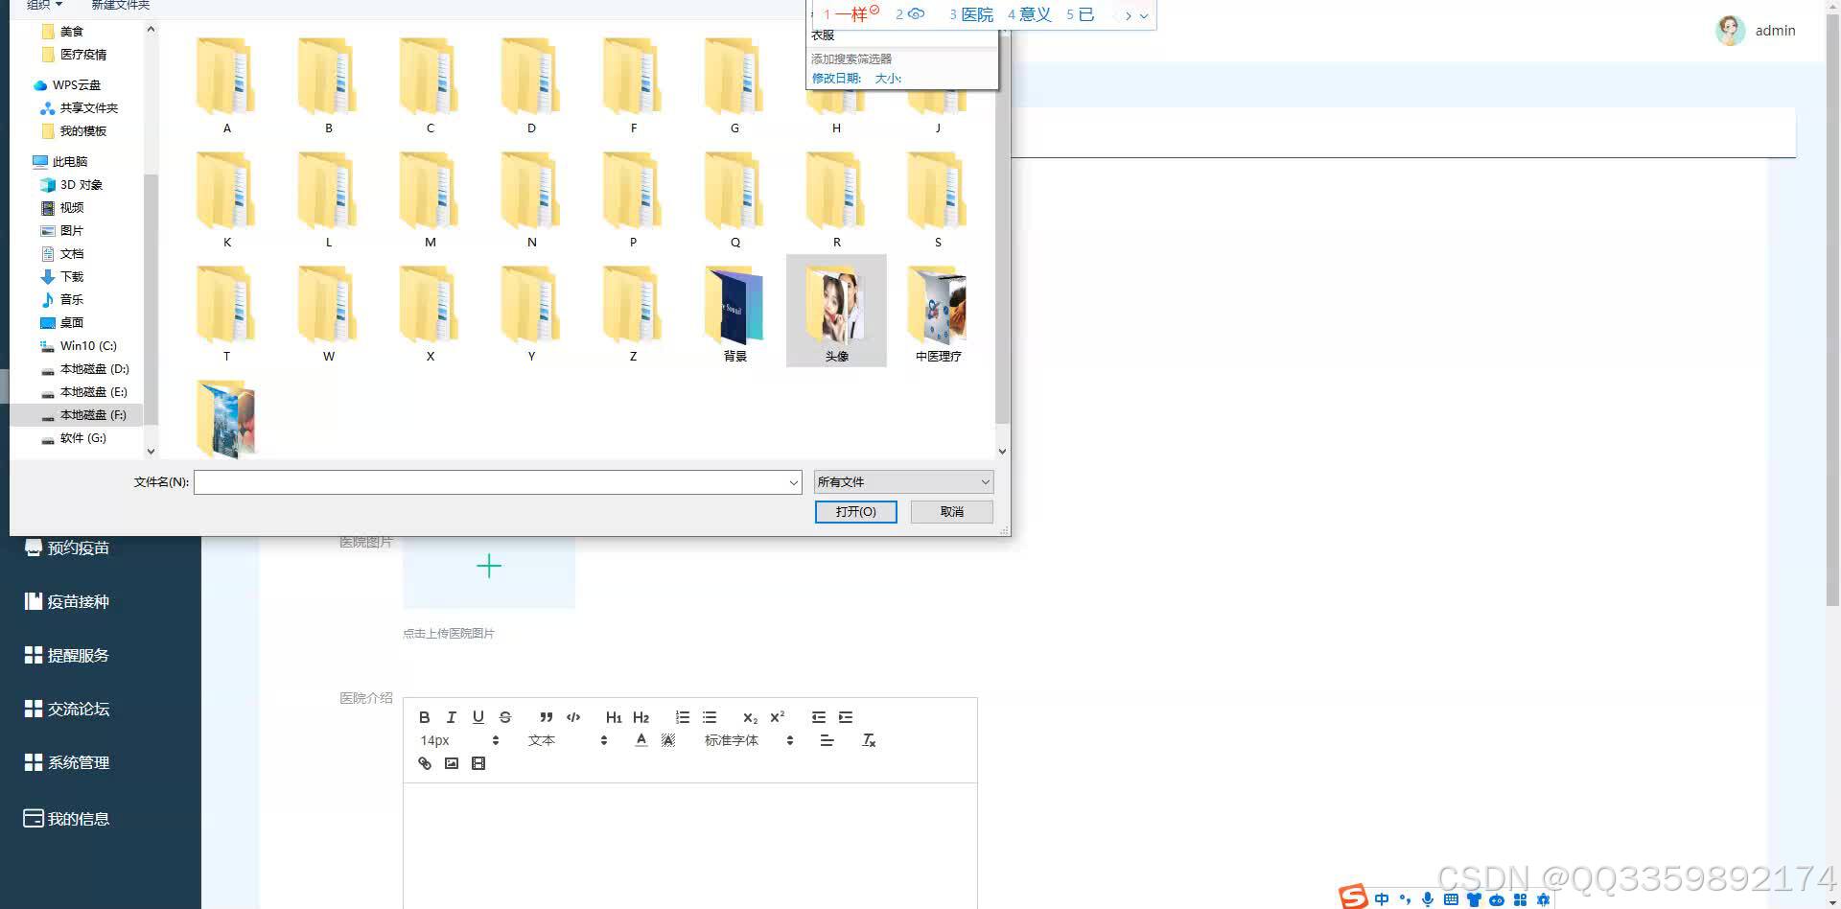This screenshot has height=909, width=1841.
Task: Insert a numbered list
Action: [683, 717]
